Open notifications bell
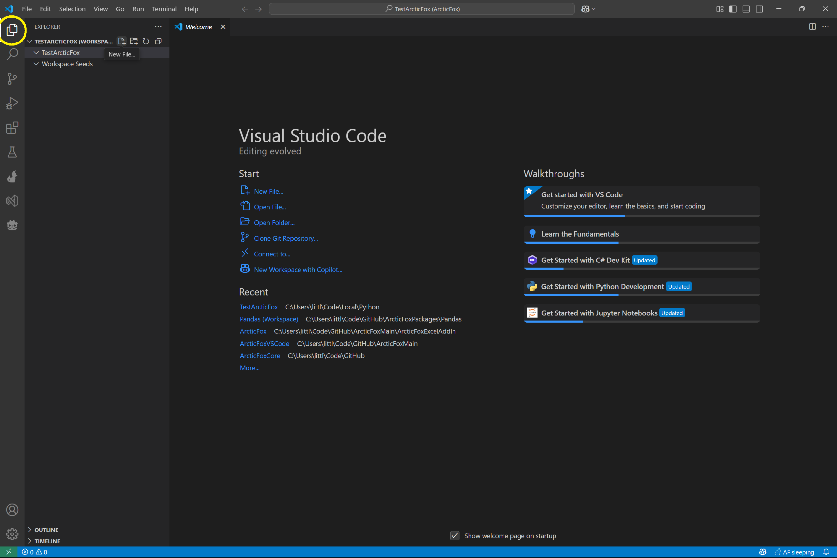Screen dimensions: 837x558 click(x=826, y=552)
